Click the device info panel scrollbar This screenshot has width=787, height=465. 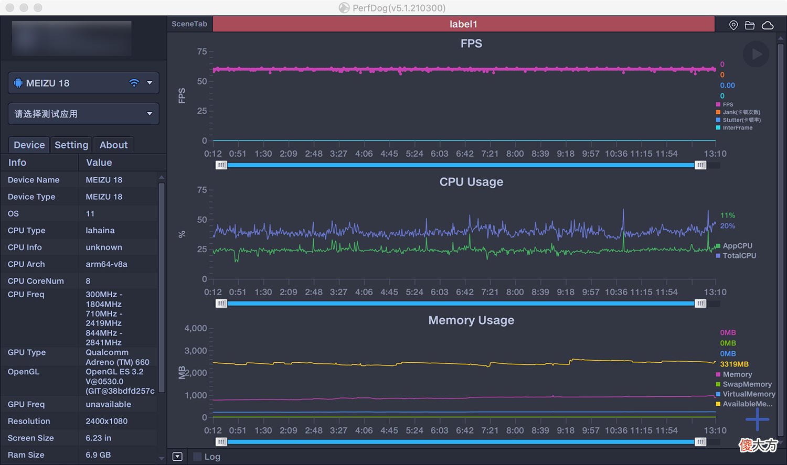(x=162, y=287)
